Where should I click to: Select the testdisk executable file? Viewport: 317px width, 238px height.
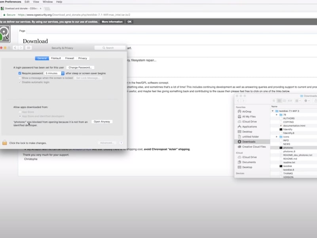point(288,166)
